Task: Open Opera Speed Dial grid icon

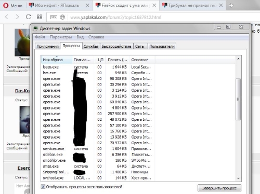Action: [40, 17]
